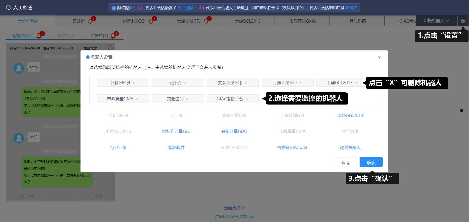
Task: Click the 取消 button
Action: 345,162
